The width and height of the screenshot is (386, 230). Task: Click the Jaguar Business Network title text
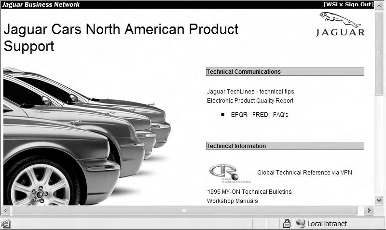[41, 4]
